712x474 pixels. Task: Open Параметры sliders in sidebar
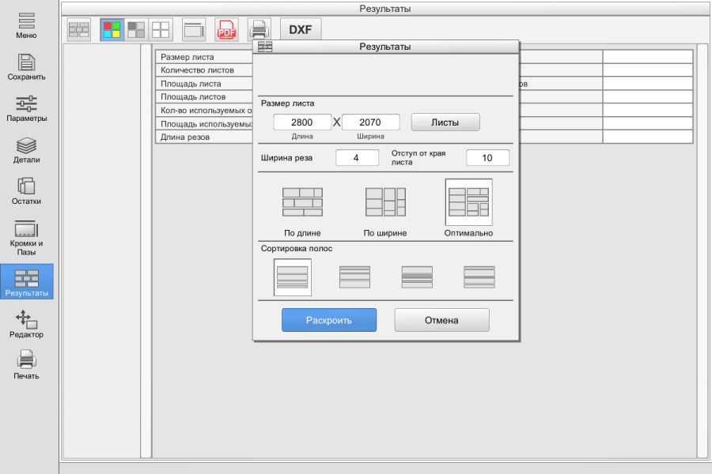26,109
